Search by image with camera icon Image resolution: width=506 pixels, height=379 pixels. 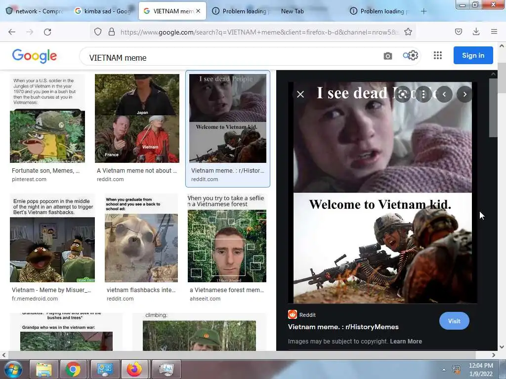click(387, 56)
